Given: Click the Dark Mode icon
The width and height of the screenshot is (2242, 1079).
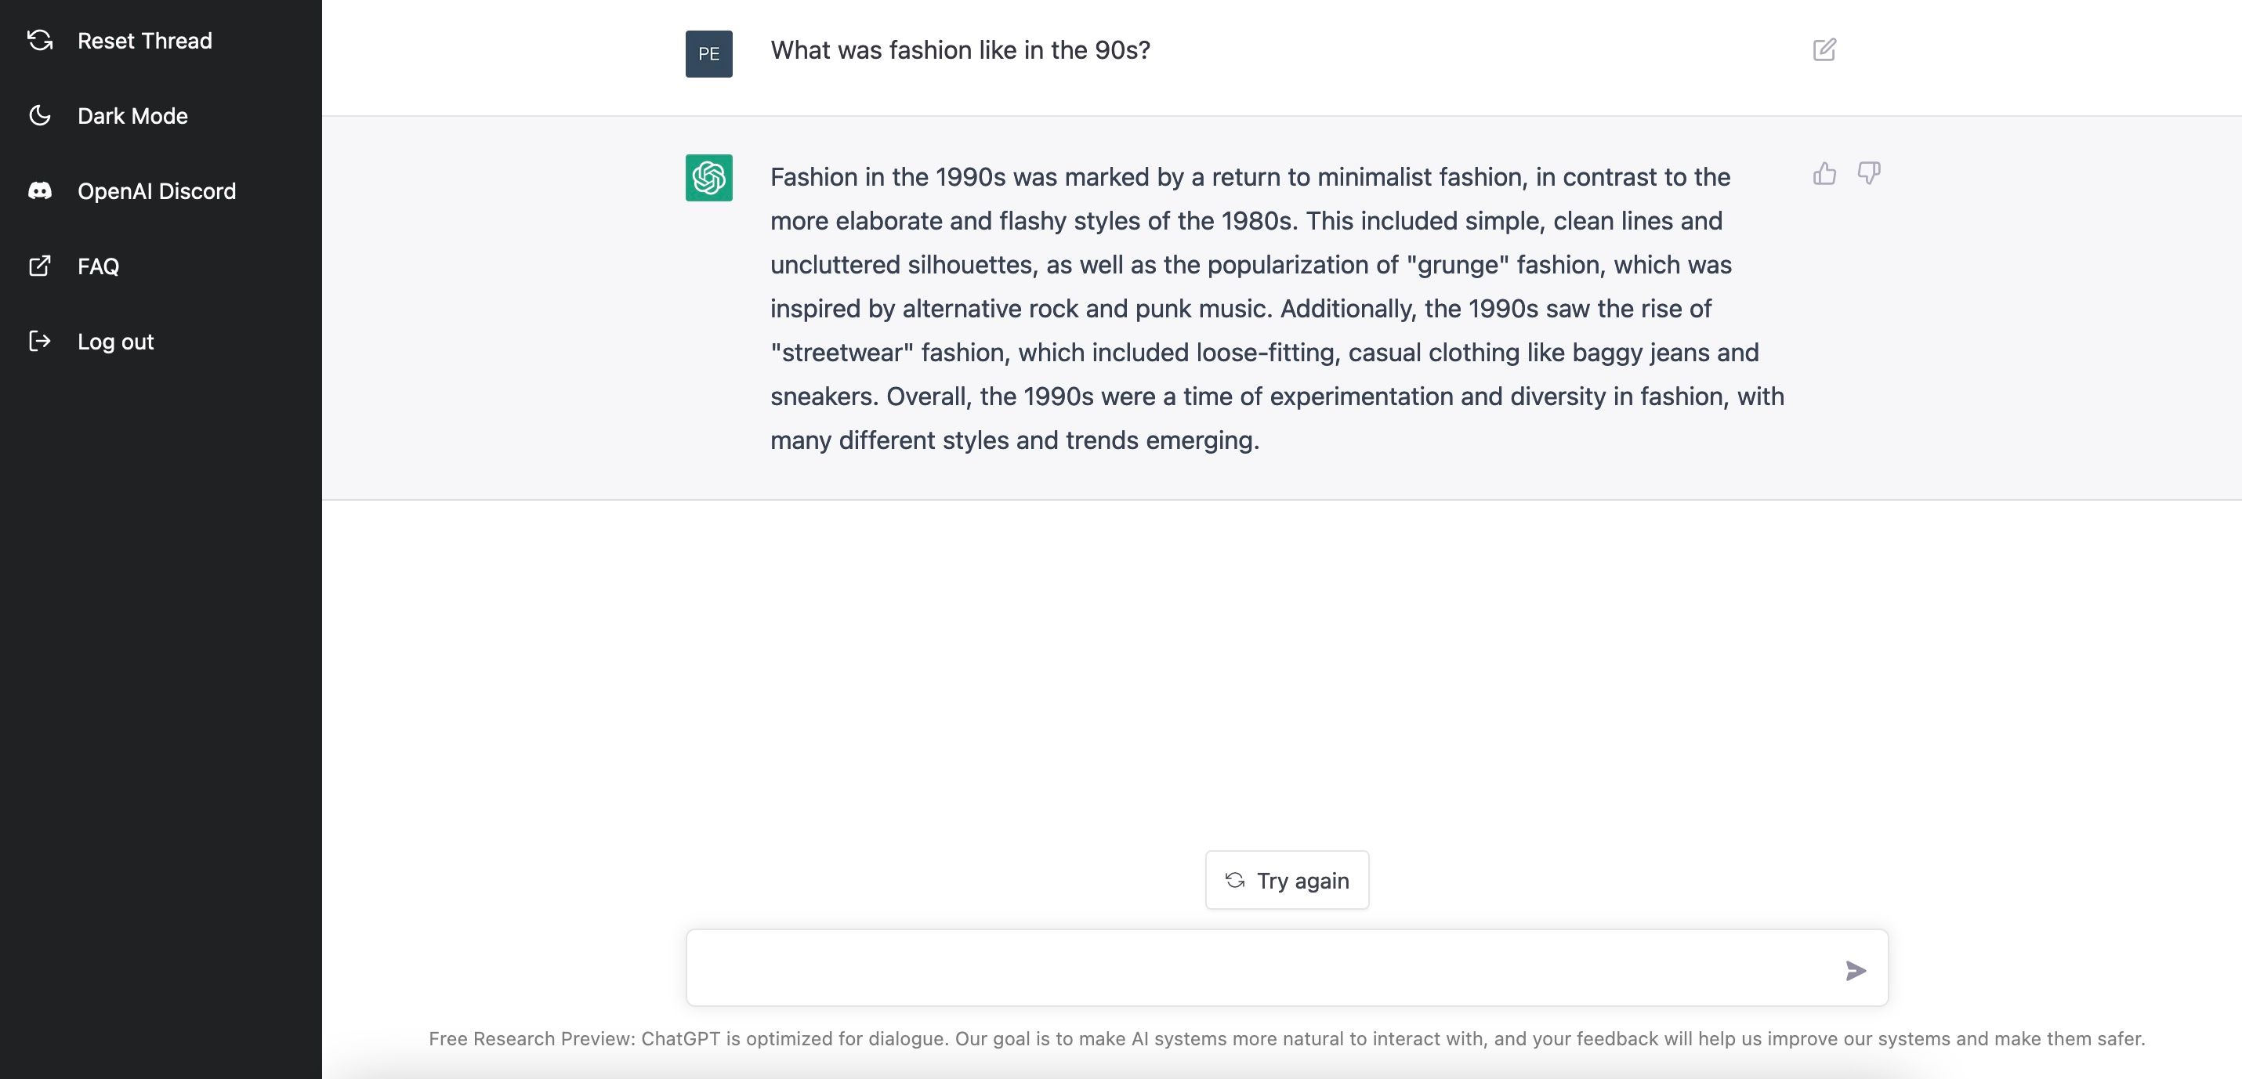Looking at the screenshot, I should [38, 114].
